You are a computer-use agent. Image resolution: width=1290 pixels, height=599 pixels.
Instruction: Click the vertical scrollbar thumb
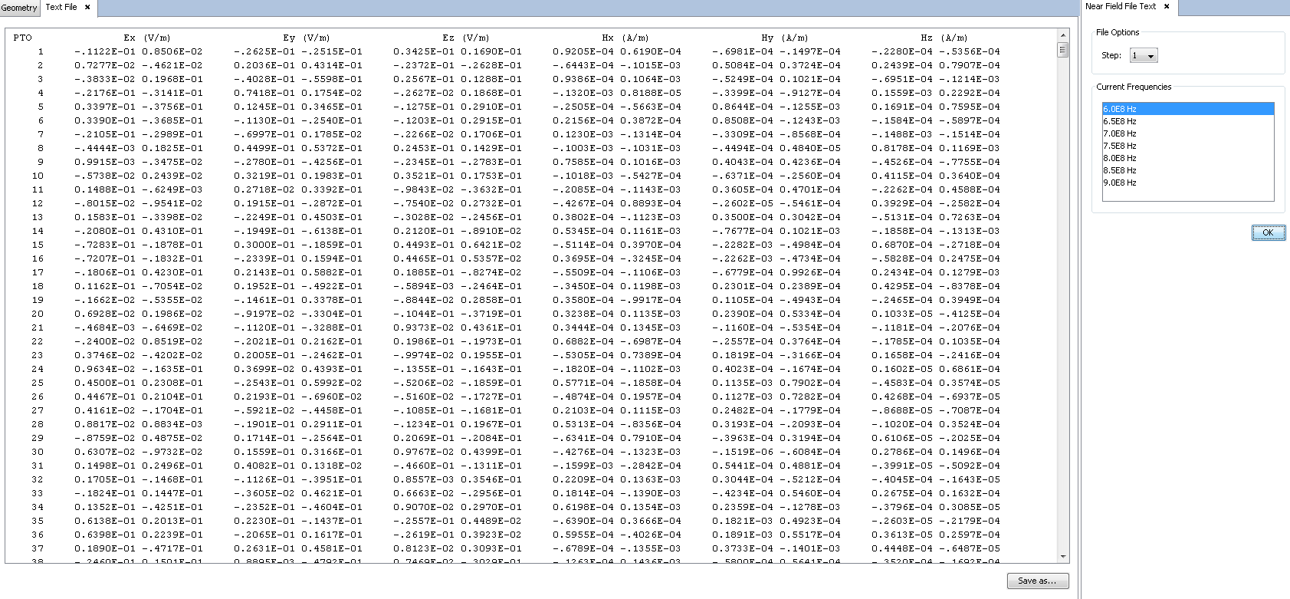click(x=1062, y=50)
